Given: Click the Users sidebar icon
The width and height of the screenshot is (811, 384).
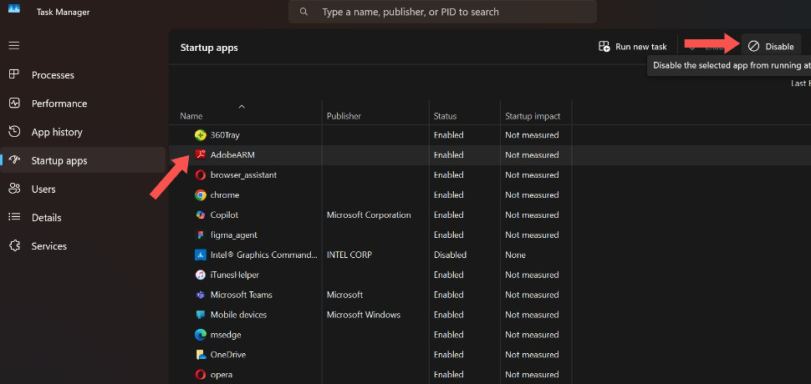Looking at the screenshot, I should click(x=14, y=189).
